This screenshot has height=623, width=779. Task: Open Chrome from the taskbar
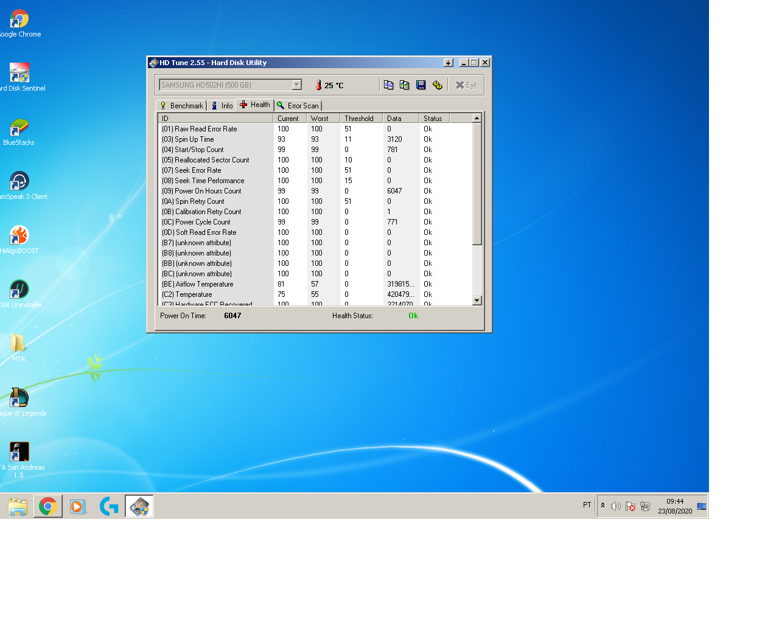tap(48, 506)
